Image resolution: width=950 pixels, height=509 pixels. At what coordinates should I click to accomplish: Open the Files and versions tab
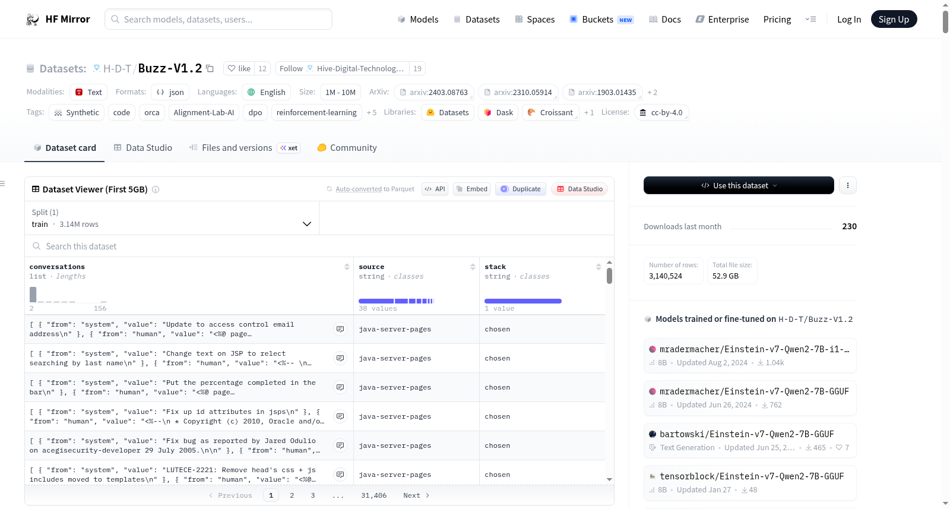tap(245, 148)
